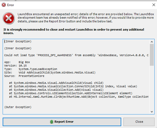Click the scrollbar thumb in error details
This screenshot has width=157, height=128.
(x=152, y=55)
